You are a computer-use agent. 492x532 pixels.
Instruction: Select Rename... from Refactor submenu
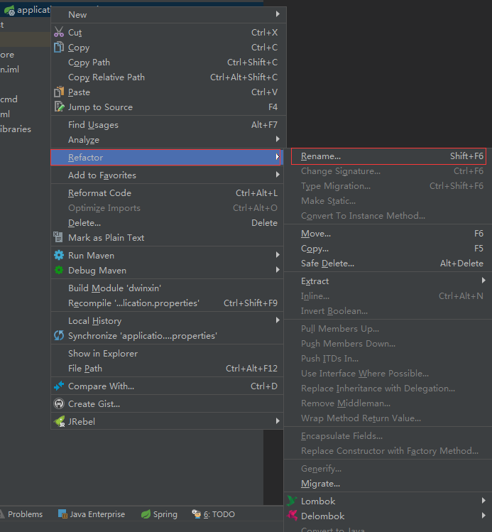(321, 156)
